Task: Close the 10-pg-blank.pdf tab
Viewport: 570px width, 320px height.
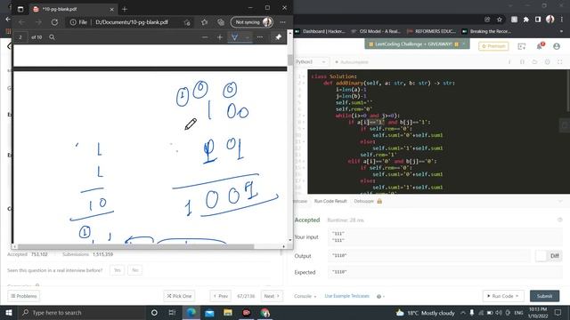Action: pos(111,9)
